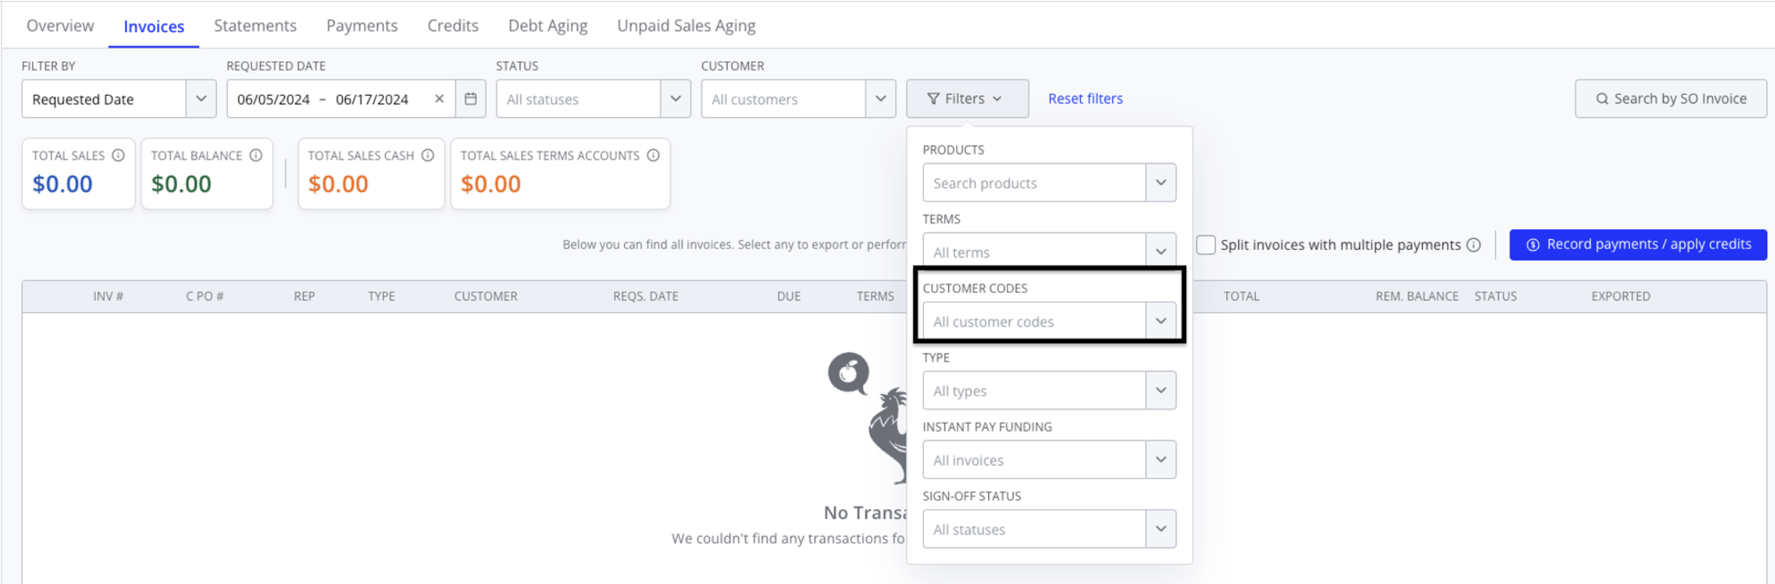The width and height of the screenshot is (1775, 584).
Task: Click the C PO # column header
Action: coord(205,296)
